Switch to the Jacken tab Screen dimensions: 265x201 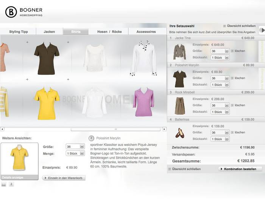(x=49, y=32)
